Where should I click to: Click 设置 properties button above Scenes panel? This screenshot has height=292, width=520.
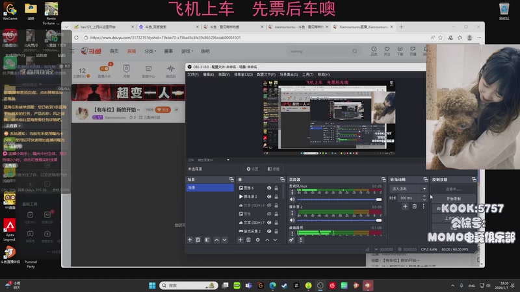click(252, 169)
